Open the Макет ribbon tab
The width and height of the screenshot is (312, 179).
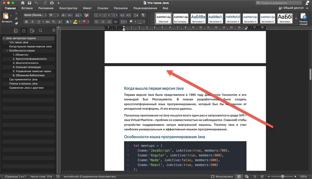click(87, 8)
